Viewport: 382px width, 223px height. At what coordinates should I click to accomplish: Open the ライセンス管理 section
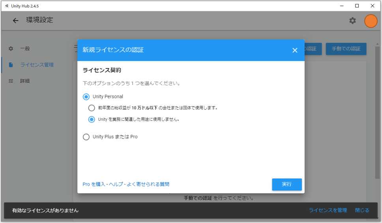tap(37, 65)
